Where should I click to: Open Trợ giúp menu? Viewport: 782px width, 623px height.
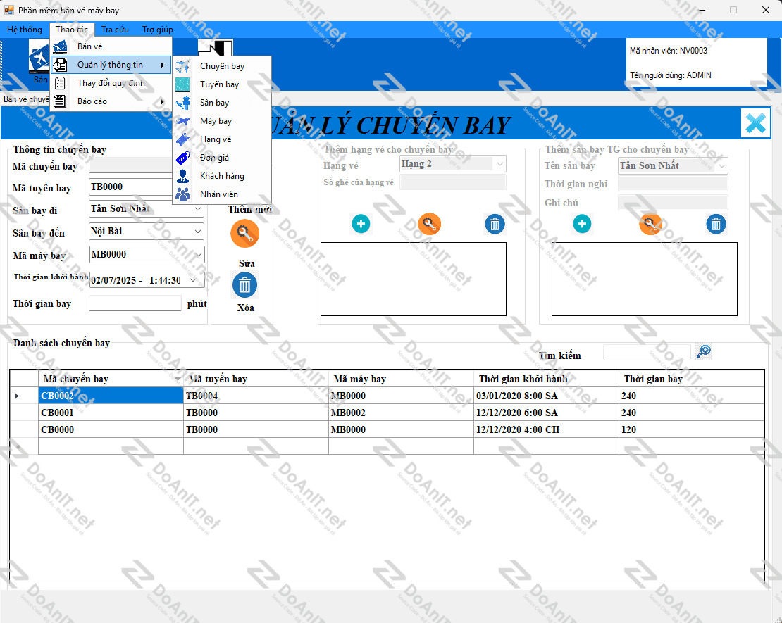tap(158, 30)
